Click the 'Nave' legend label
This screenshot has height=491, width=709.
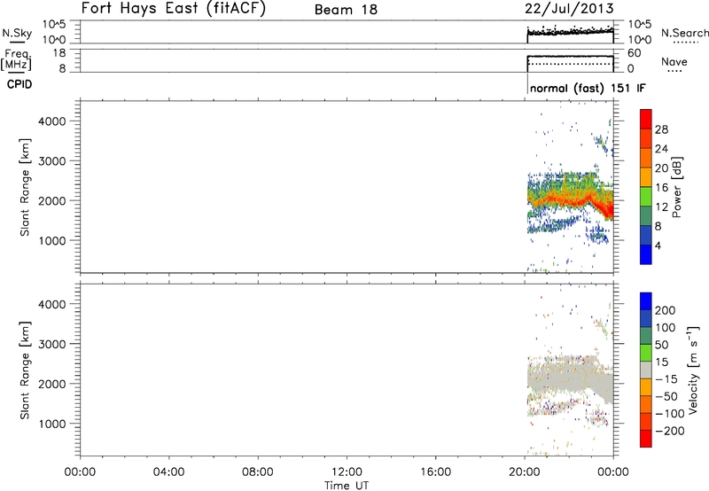pos(674,61)
